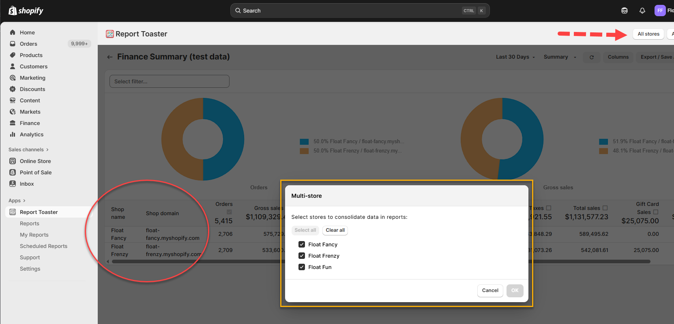Click the Home icon in sidebar

pos(13,32)
